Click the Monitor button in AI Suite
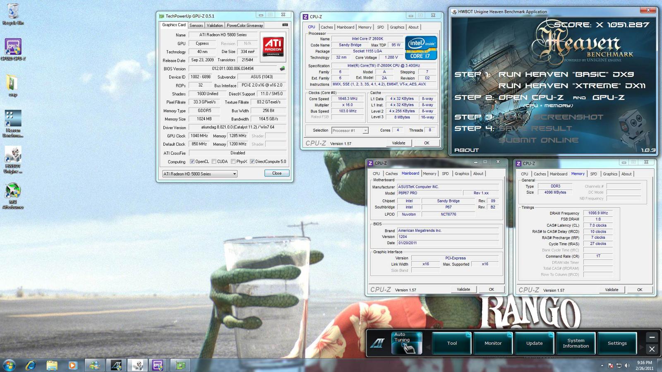The width and height of the screenshot is (662, 372). (x=493, y=343)
